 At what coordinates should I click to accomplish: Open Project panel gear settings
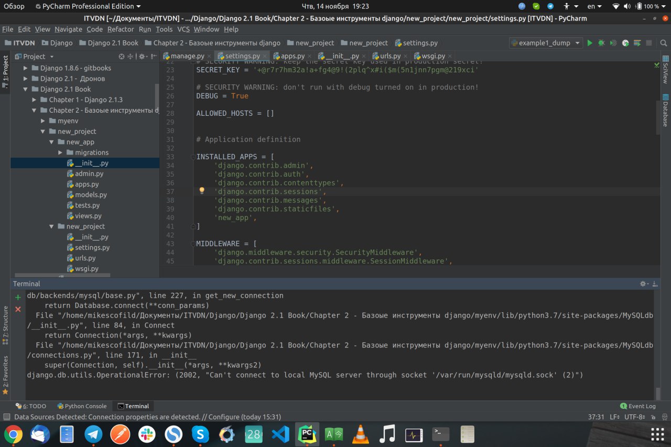(x=143, y=56)
